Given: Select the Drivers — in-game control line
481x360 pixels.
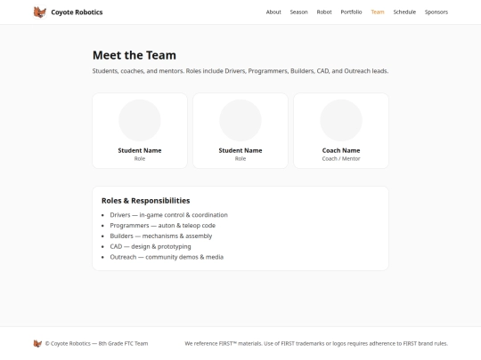Looking at the screenshot, I should click(x=168, y=215).
